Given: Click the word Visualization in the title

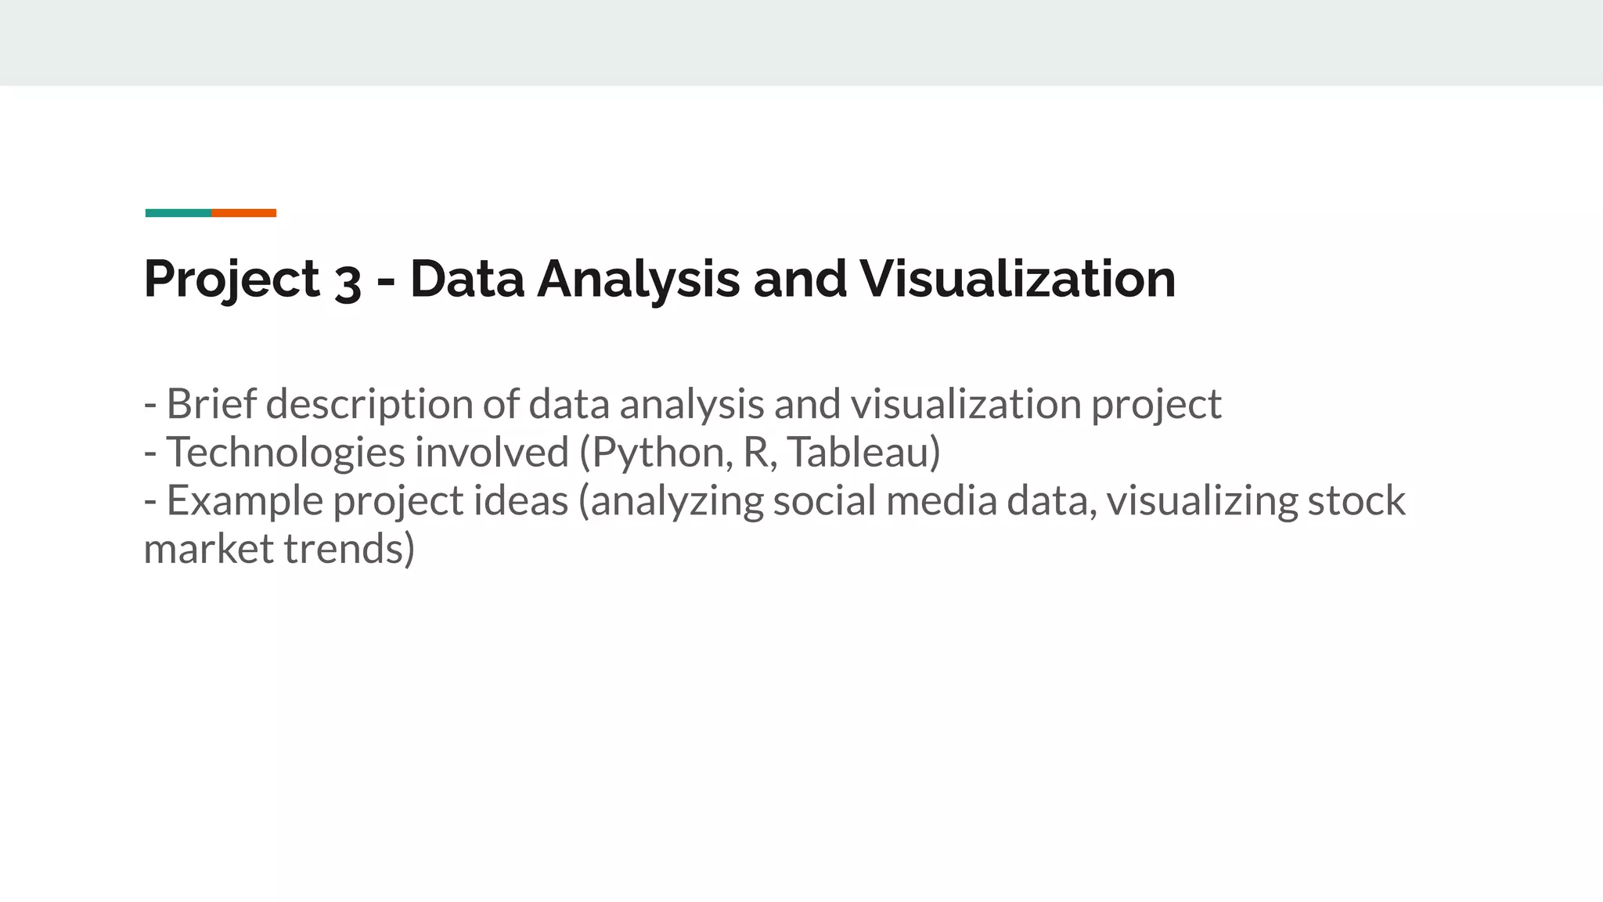Looking at the screenshot, I should [1018, 279].
